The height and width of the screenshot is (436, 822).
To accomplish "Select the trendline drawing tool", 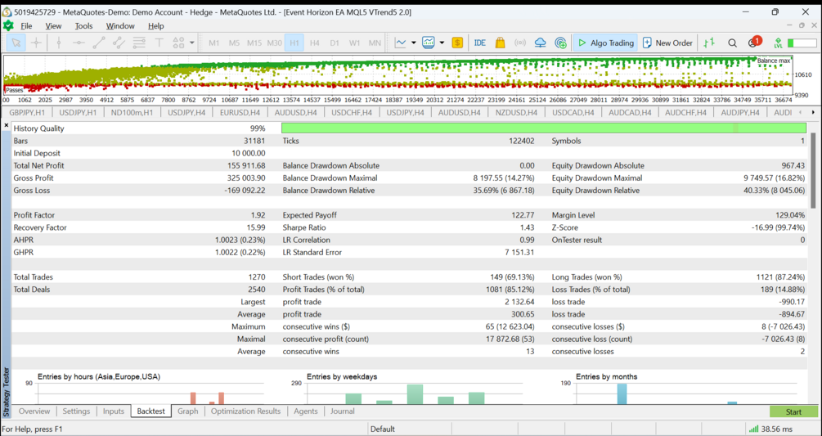I will point(98,43).
